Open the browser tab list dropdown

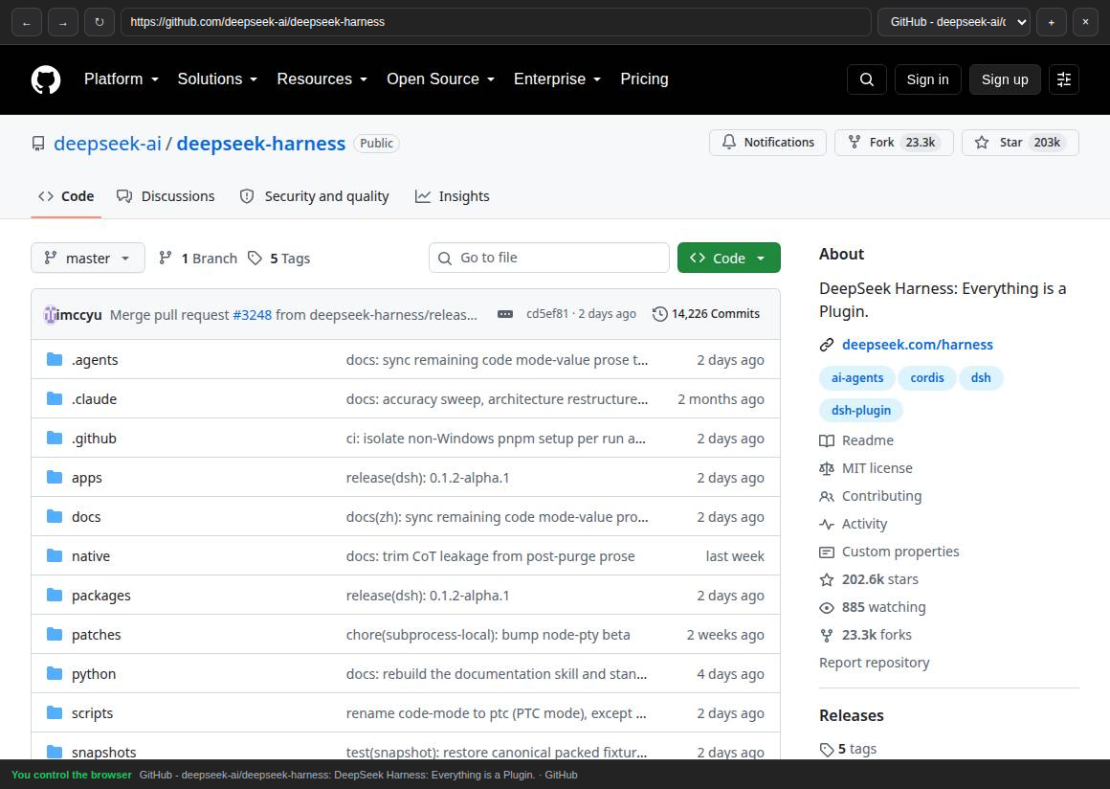pos(954,22)
